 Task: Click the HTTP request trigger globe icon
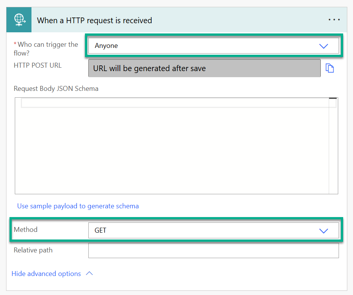(19, 20)
